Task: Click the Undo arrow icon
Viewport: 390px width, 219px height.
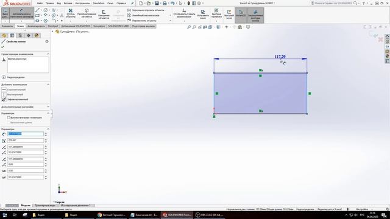Action: point(172,3)
